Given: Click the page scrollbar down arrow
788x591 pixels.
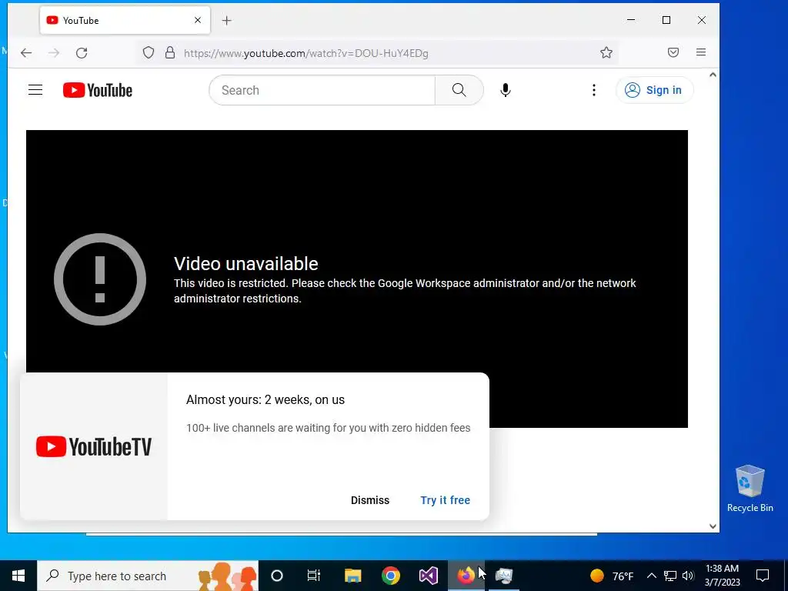Looking at the screenshot, I should point(713,526).
